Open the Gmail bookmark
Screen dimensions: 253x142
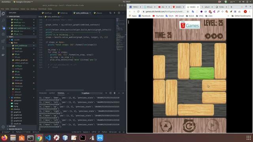pyautogui.click(x=179, y=16)
